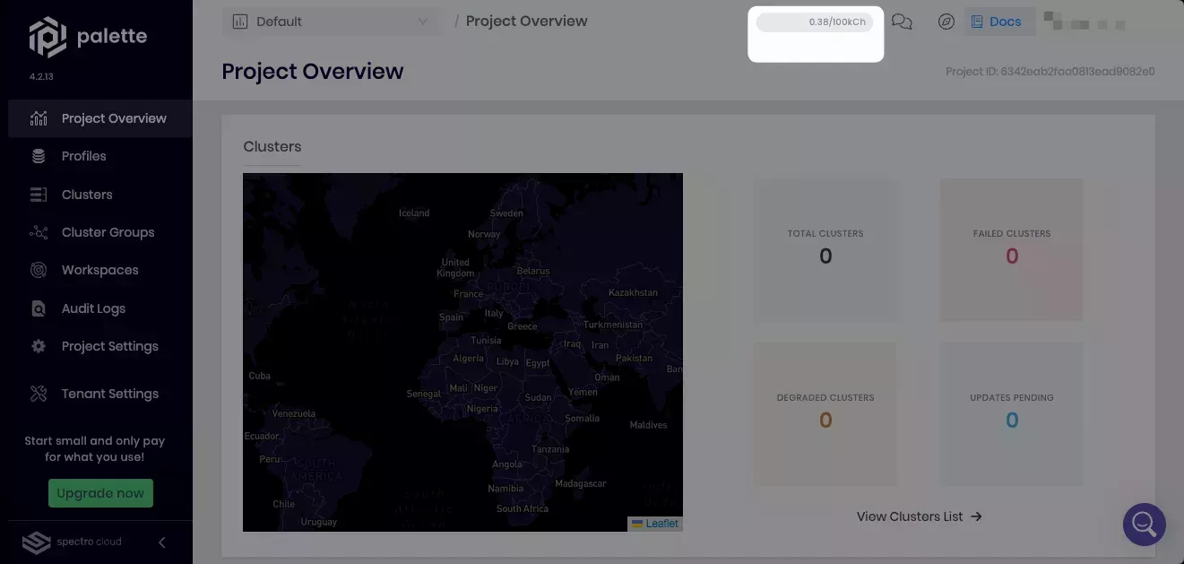The image size is (1184, 564).
Task: Click the Profiles stack icon
Action: point(39,156)
